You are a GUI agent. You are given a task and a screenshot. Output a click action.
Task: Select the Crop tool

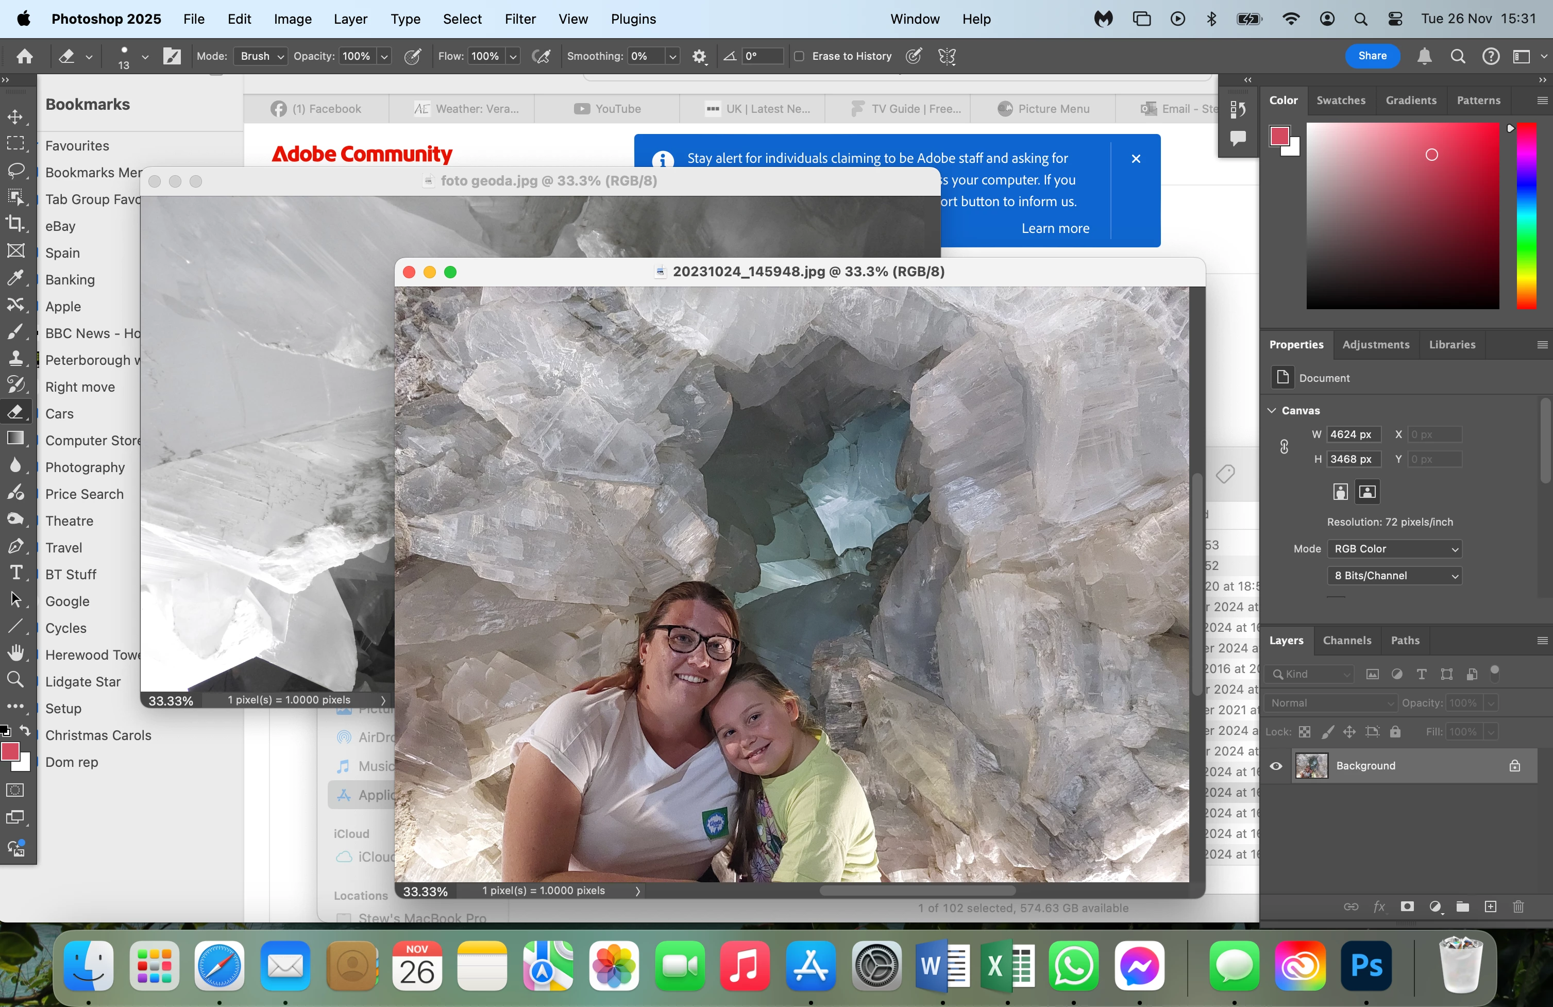pyautogui.click(x=15, y=224)
